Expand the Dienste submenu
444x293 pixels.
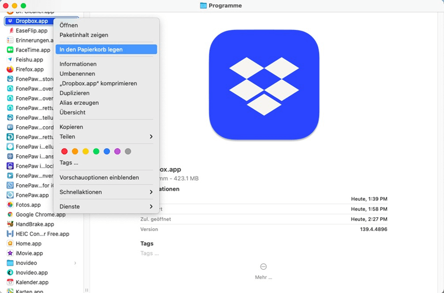click(106, 207)
